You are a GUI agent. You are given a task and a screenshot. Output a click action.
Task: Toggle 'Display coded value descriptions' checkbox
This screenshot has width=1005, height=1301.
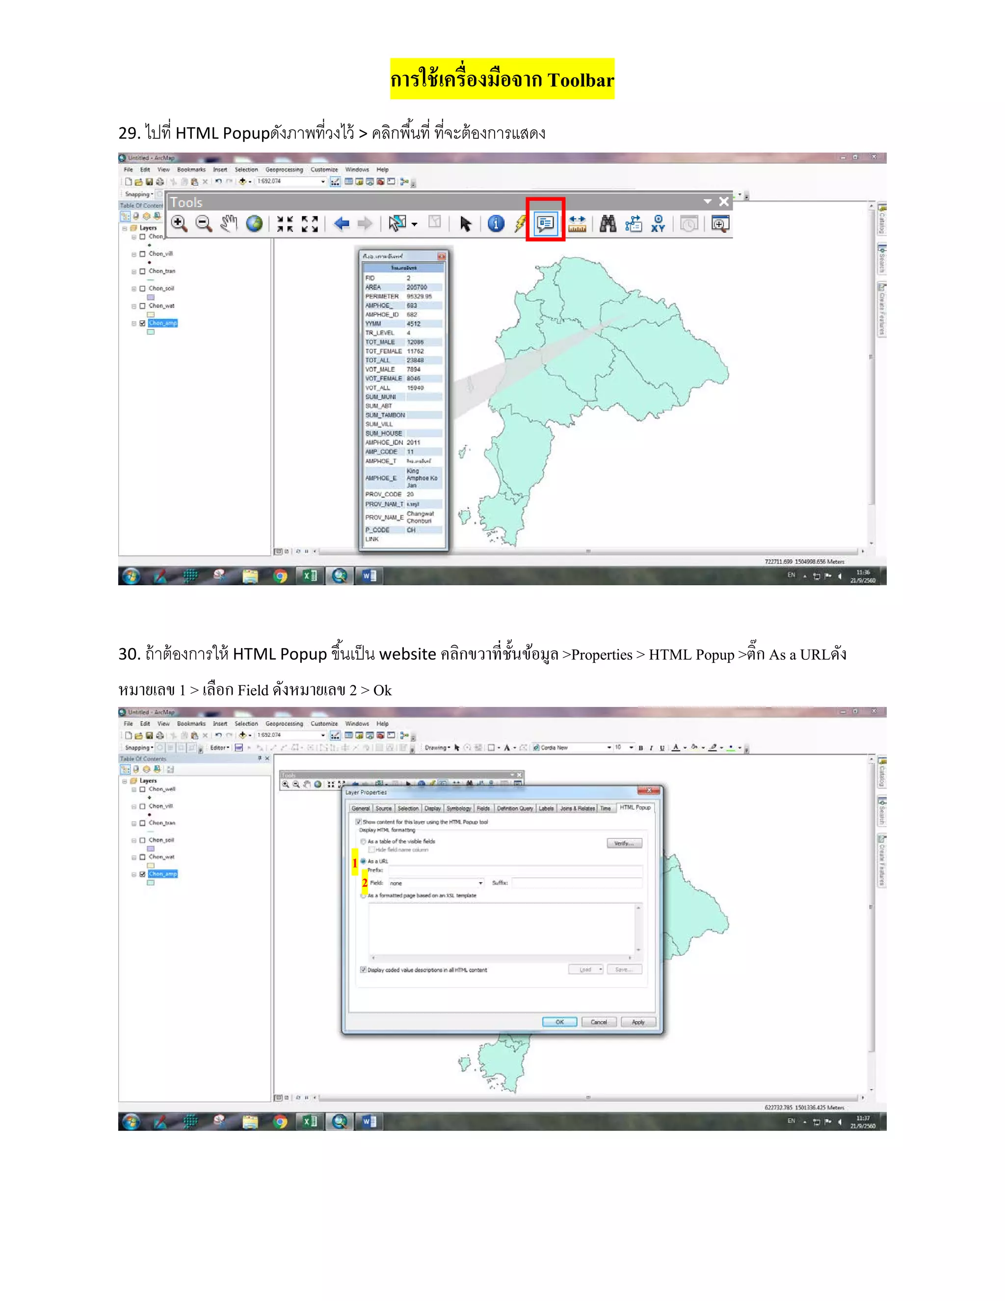363,970
